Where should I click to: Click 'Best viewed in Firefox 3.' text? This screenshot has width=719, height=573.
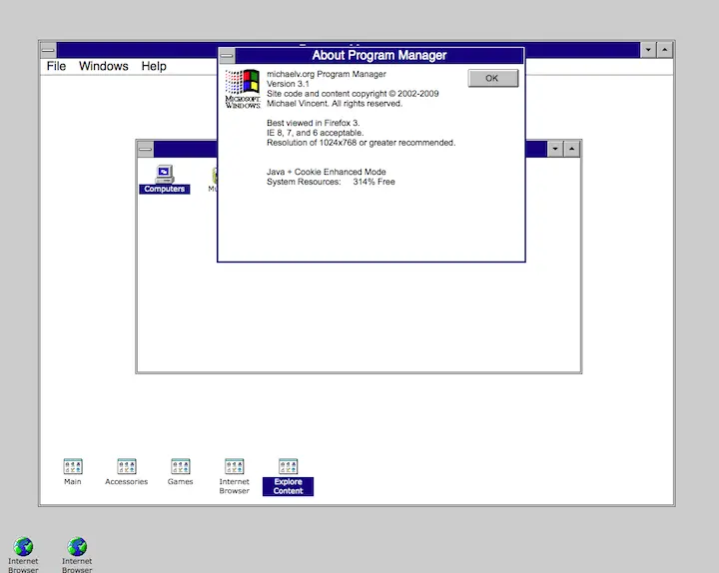[x=314, y=123]
